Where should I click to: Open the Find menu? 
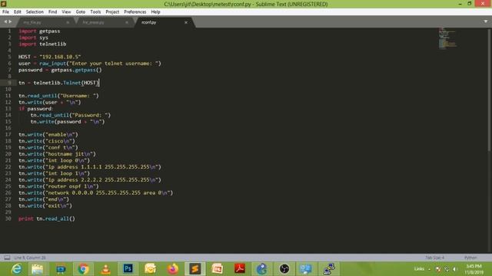click(x=52, y=12)
